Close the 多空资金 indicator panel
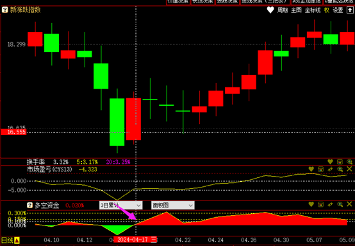Screen dimensions: 355x246 click(x=349, y=204)
